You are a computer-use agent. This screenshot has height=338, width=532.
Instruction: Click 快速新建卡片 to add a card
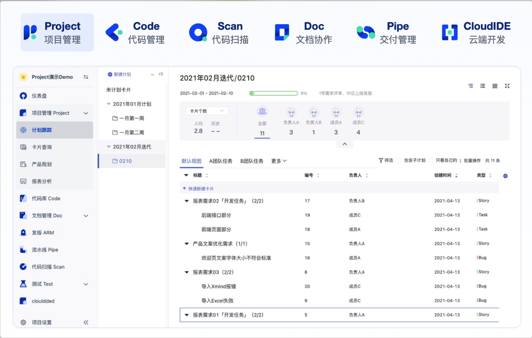tap(198, 188)
